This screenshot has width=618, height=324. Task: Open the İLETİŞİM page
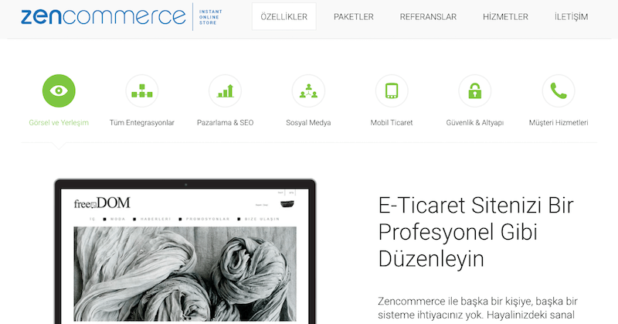pyautogui.click(x=571, y=16)
